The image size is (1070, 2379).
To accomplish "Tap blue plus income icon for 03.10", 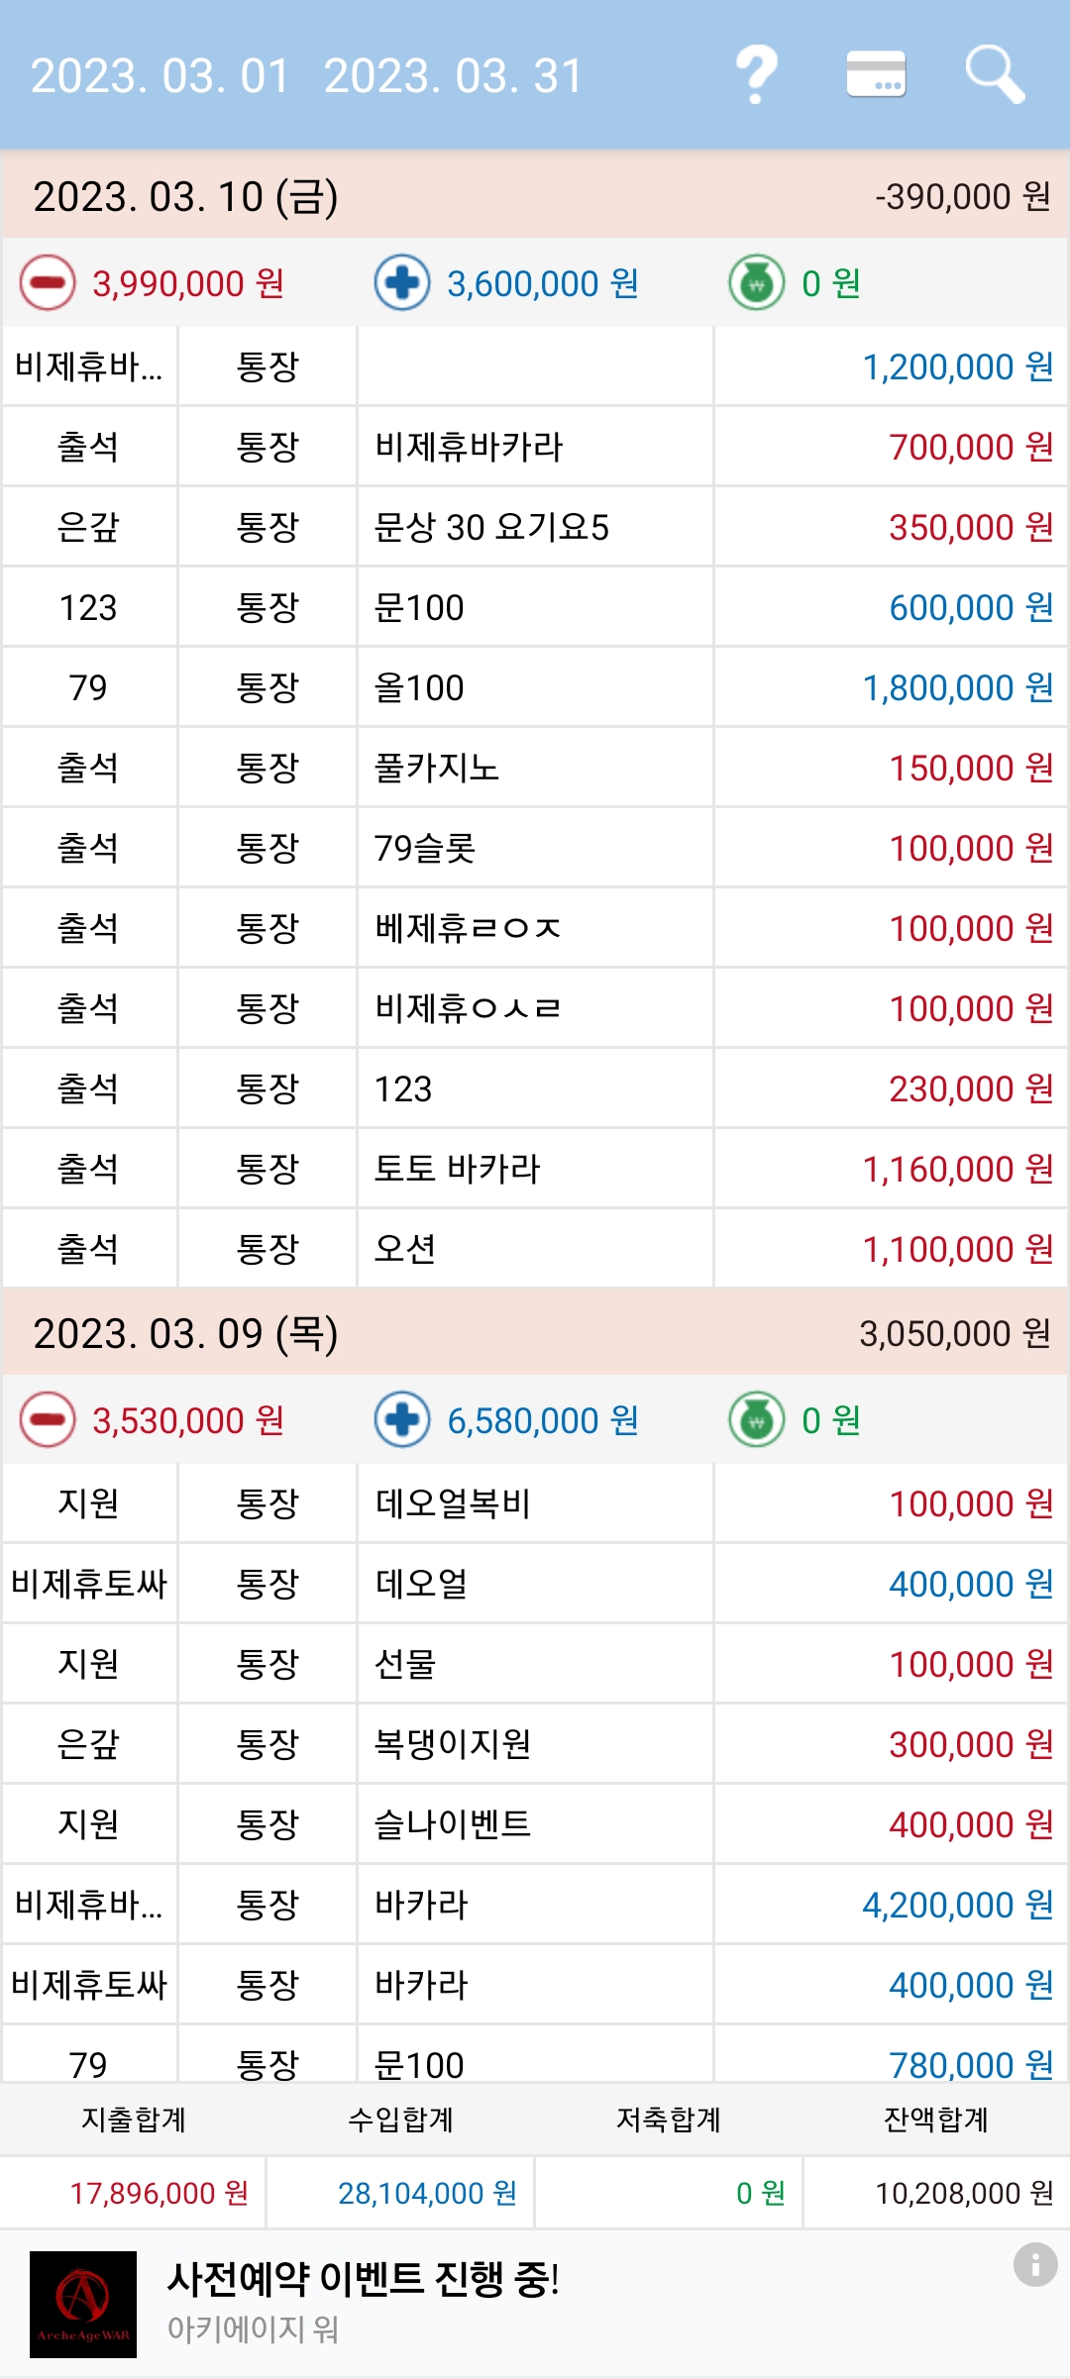I will click(x=402, y=283).
